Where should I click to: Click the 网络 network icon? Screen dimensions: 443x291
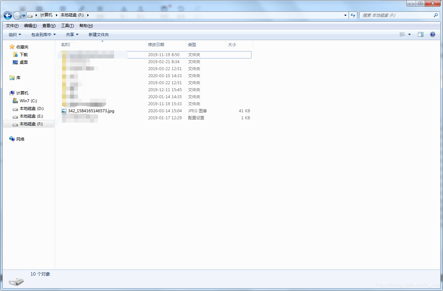(x=12, y=139)
